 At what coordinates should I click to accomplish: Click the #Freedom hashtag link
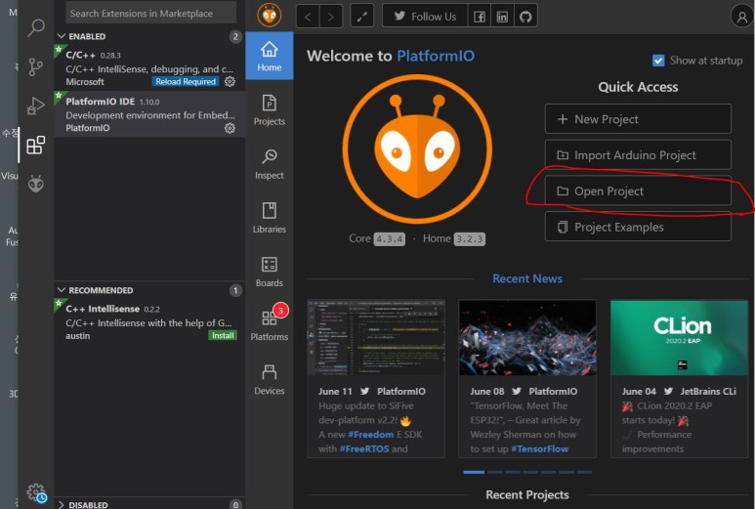(x=370, y=435)
